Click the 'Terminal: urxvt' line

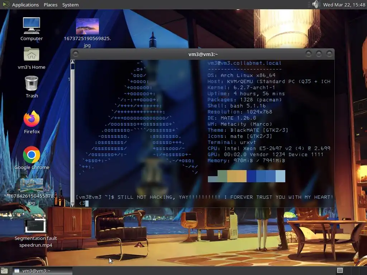click(232, 142)
